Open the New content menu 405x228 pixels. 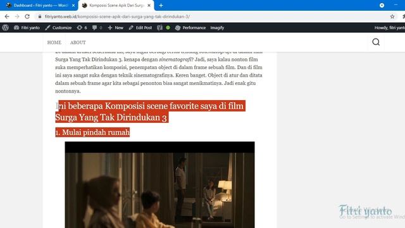click(x=115, y=28)
